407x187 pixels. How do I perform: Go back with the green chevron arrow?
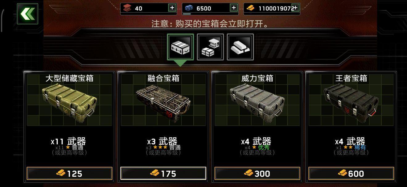click(27, 14)
